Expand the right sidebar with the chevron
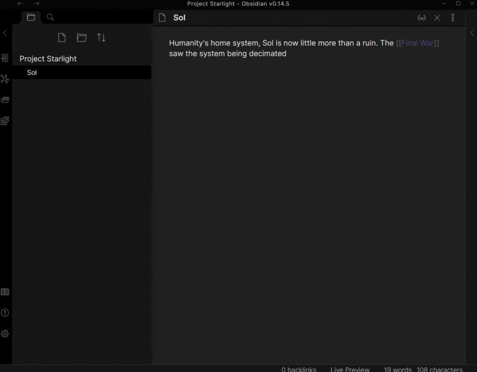The height and width of the screenshot is (372, 477). coord(472,33)
